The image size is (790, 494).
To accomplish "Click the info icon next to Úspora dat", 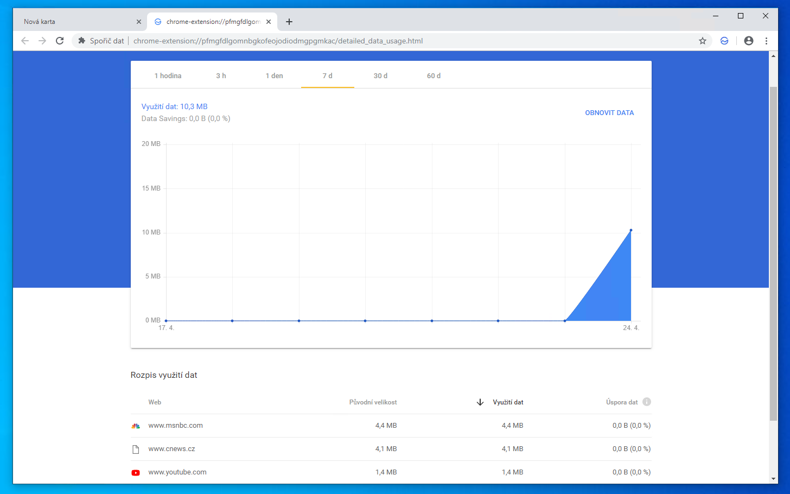I will pyautogui.click(x=647, y=402).
